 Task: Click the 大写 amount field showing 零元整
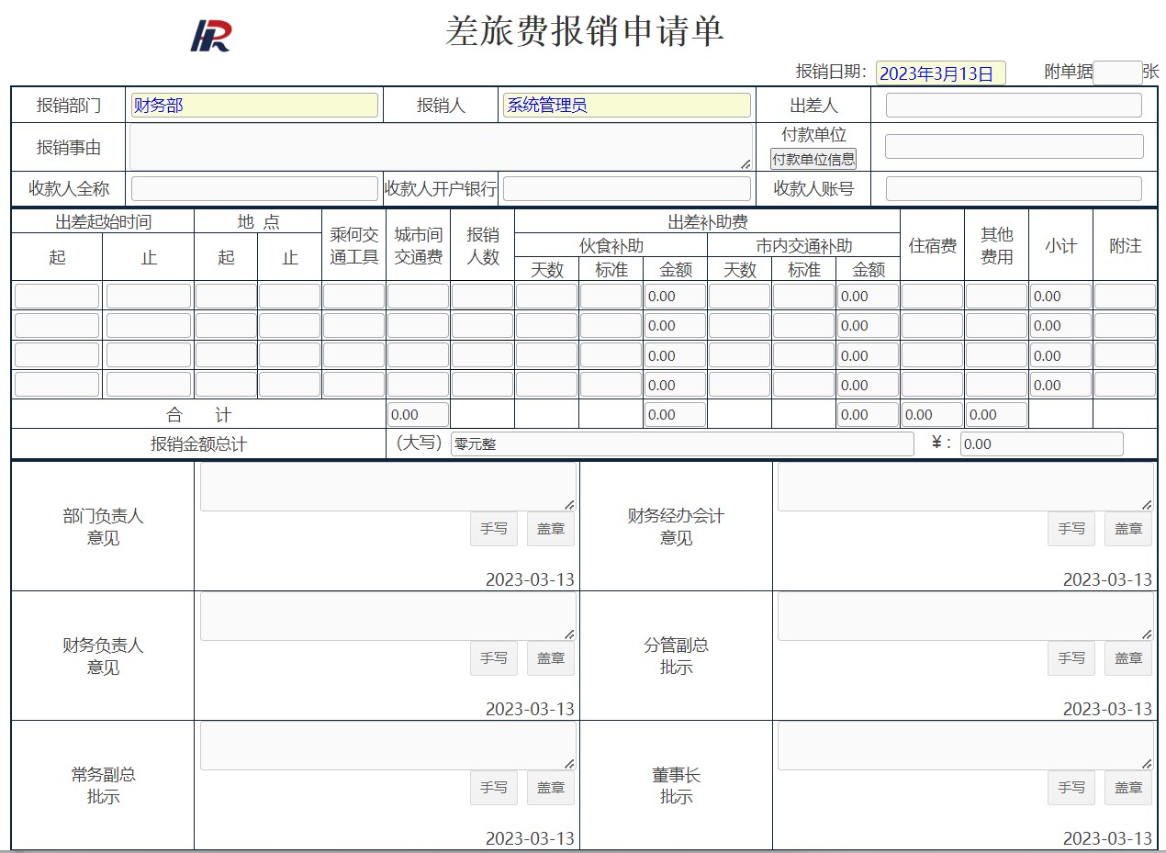point(682,443)
